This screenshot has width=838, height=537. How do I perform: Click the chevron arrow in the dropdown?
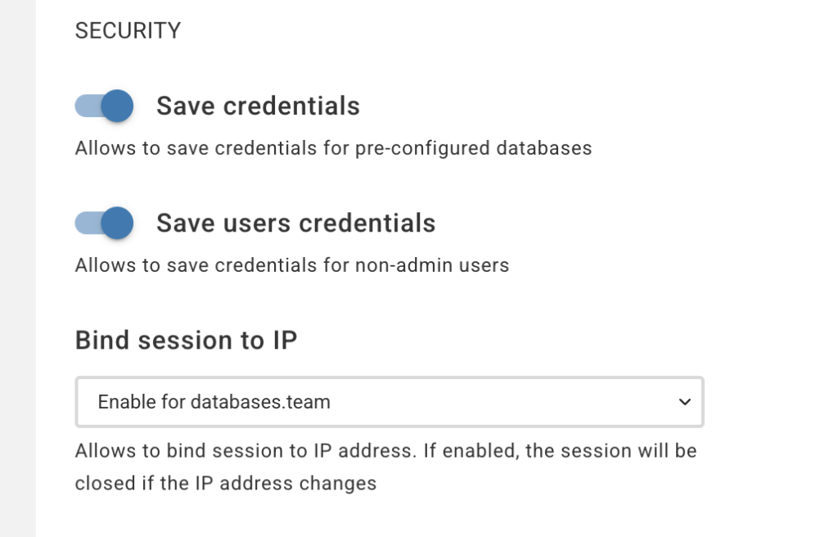click(x=685, y=402)
